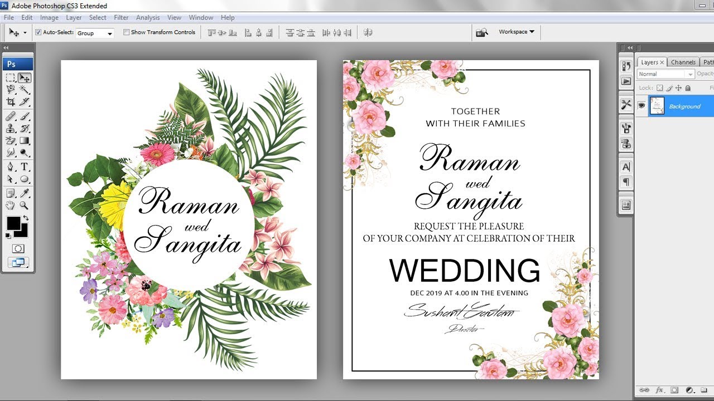Image resolution: width=714 pixels, height=401 pixels.
Task: Select the Ellipse shape tool
Action: 25,179
